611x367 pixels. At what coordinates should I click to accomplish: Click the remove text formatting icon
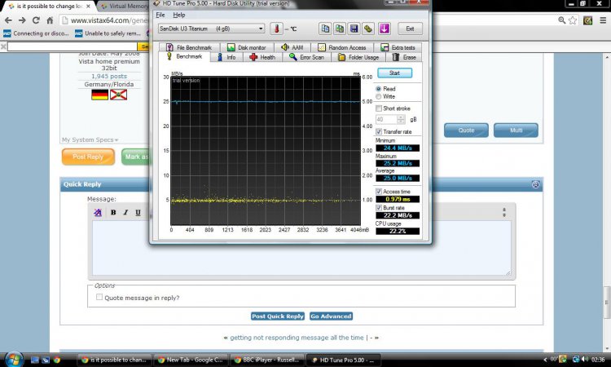98,212
